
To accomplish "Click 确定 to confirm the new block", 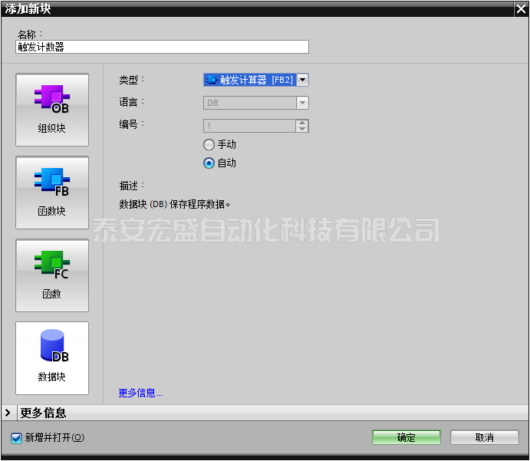I will click(407, 437).
